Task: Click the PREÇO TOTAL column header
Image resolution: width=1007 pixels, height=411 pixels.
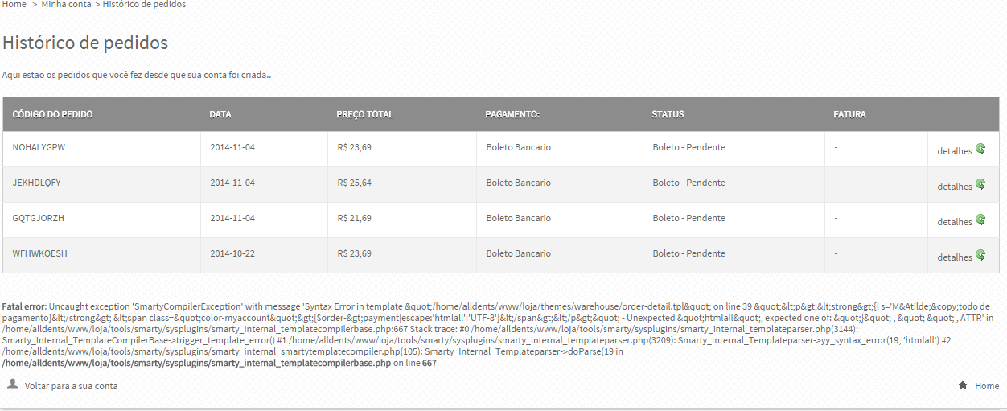Action: tap(365, 114)
